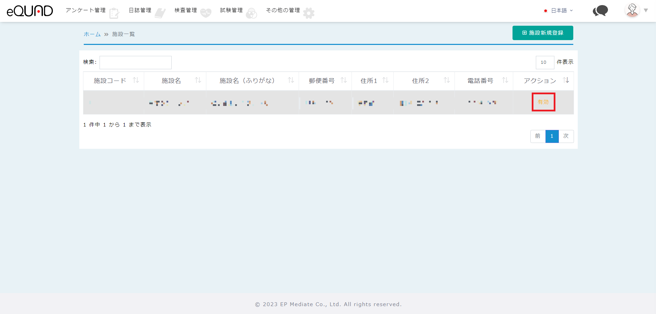Focus the 検索 search input field

136,62
